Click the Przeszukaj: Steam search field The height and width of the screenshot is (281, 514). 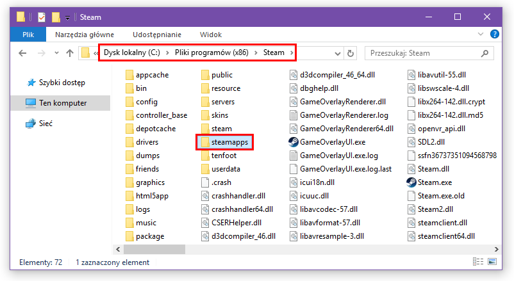point(426,53)
